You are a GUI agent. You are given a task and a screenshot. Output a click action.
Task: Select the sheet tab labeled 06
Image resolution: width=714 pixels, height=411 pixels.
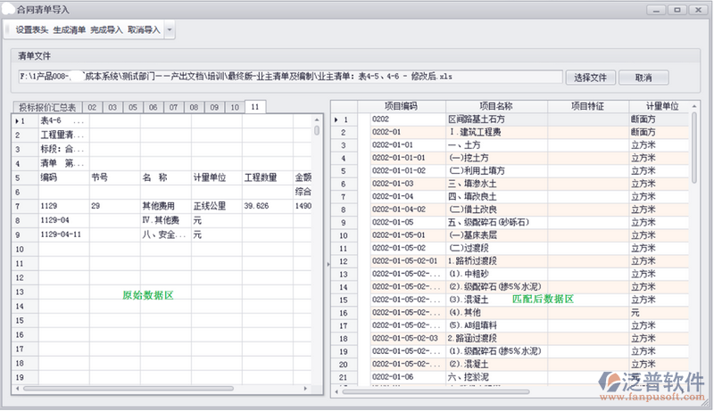[x=153, y=107]
